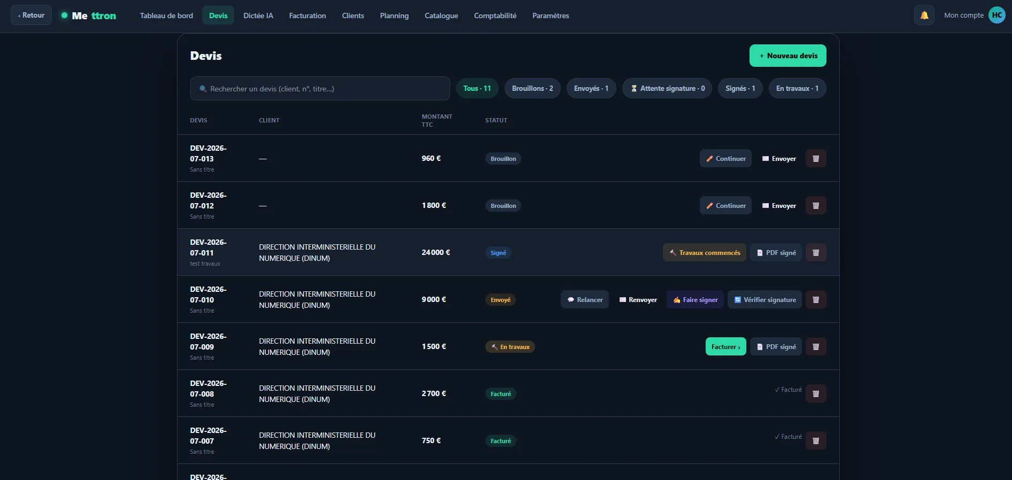The height and width of the screenshot is (480, 1012).
Task: Resend quote DEV-2026-07-010 with Renvoyer
Action: [638, 299]
